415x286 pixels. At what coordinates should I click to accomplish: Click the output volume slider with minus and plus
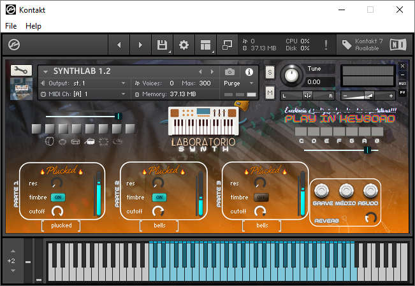point(368,96)
